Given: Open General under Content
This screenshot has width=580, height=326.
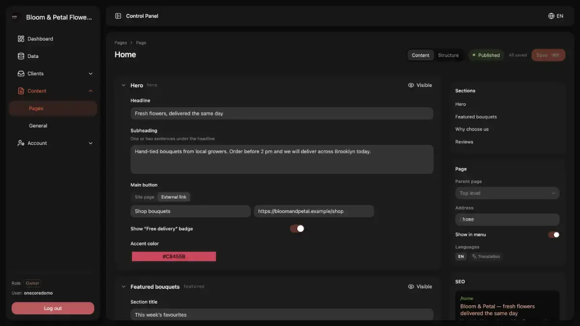Looking at the screenshot, I should 53,126.
